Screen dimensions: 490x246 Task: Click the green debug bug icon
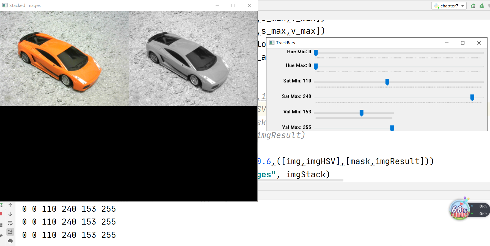click(x=482, y=6)
